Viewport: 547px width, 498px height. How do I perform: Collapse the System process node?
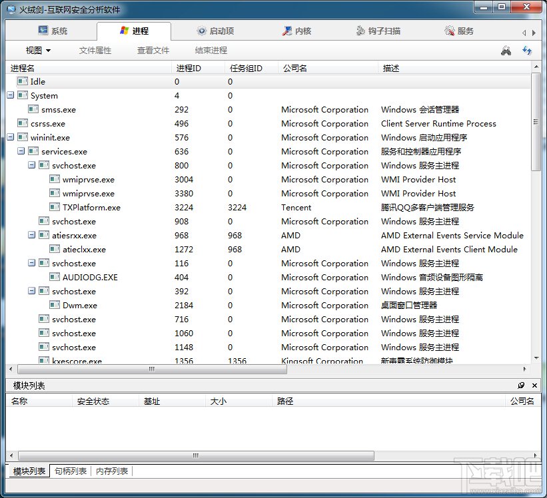pos(11,95)
